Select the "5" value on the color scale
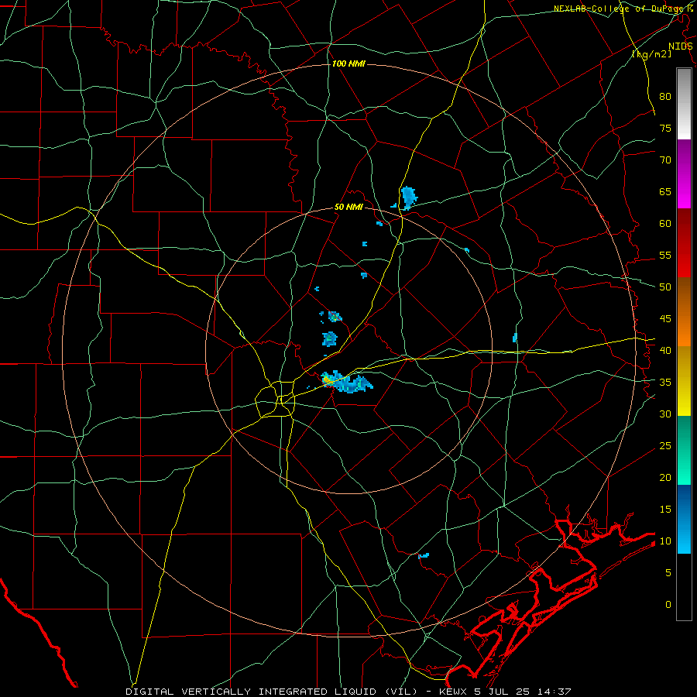This screenshot has height=697, width=697. (668, 573)
